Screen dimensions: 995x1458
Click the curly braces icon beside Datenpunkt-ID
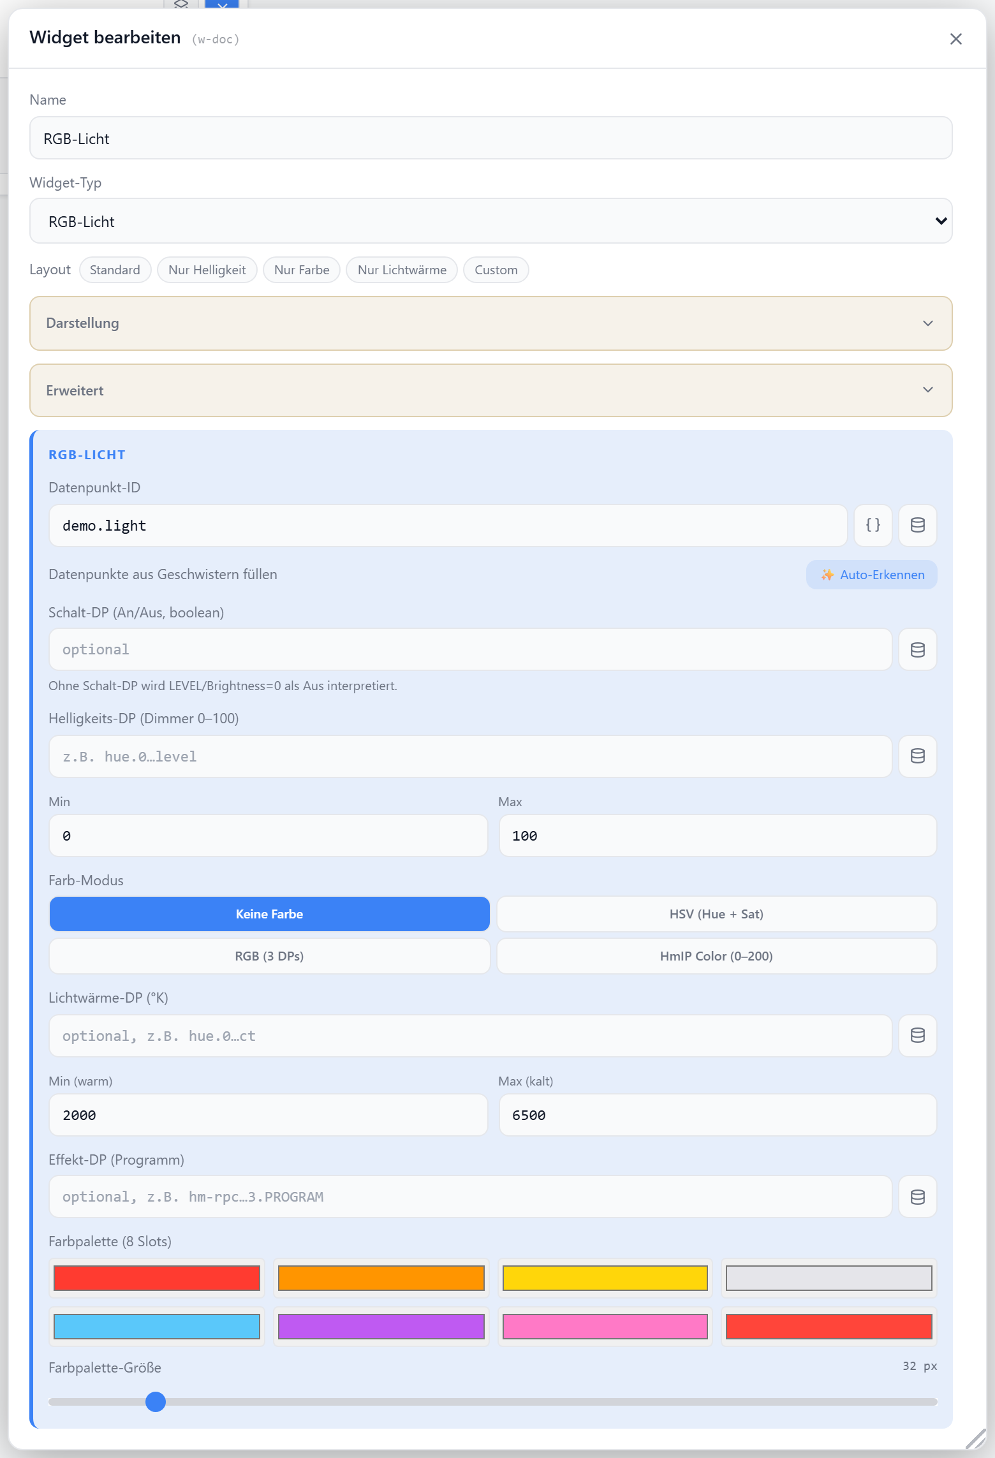(873, 525)
